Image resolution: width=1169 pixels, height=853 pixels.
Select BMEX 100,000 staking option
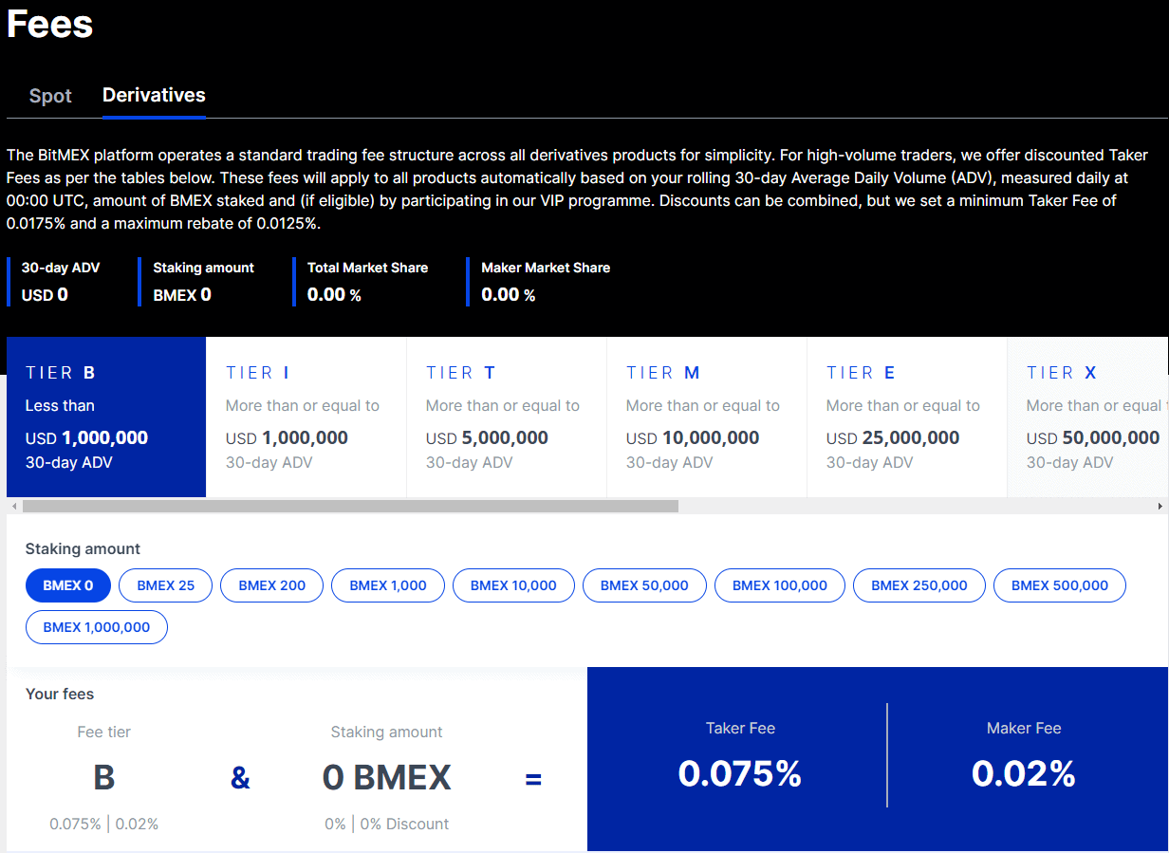tap(780, 585)
